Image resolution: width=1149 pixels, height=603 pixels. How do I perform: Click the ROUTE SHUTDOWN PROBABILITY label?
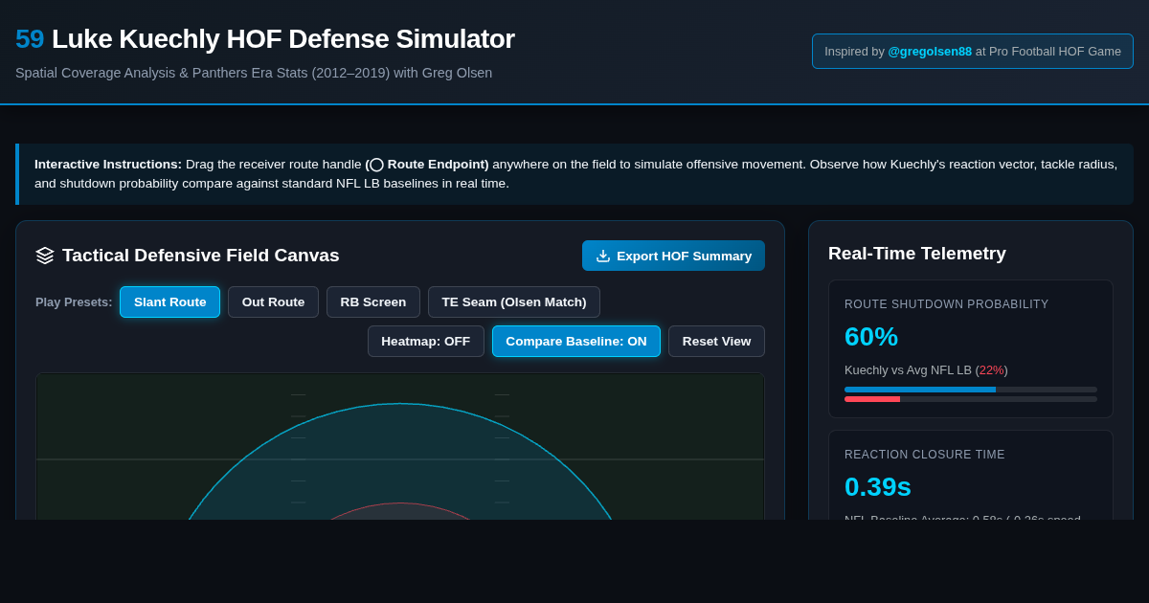tap(947, 304)
